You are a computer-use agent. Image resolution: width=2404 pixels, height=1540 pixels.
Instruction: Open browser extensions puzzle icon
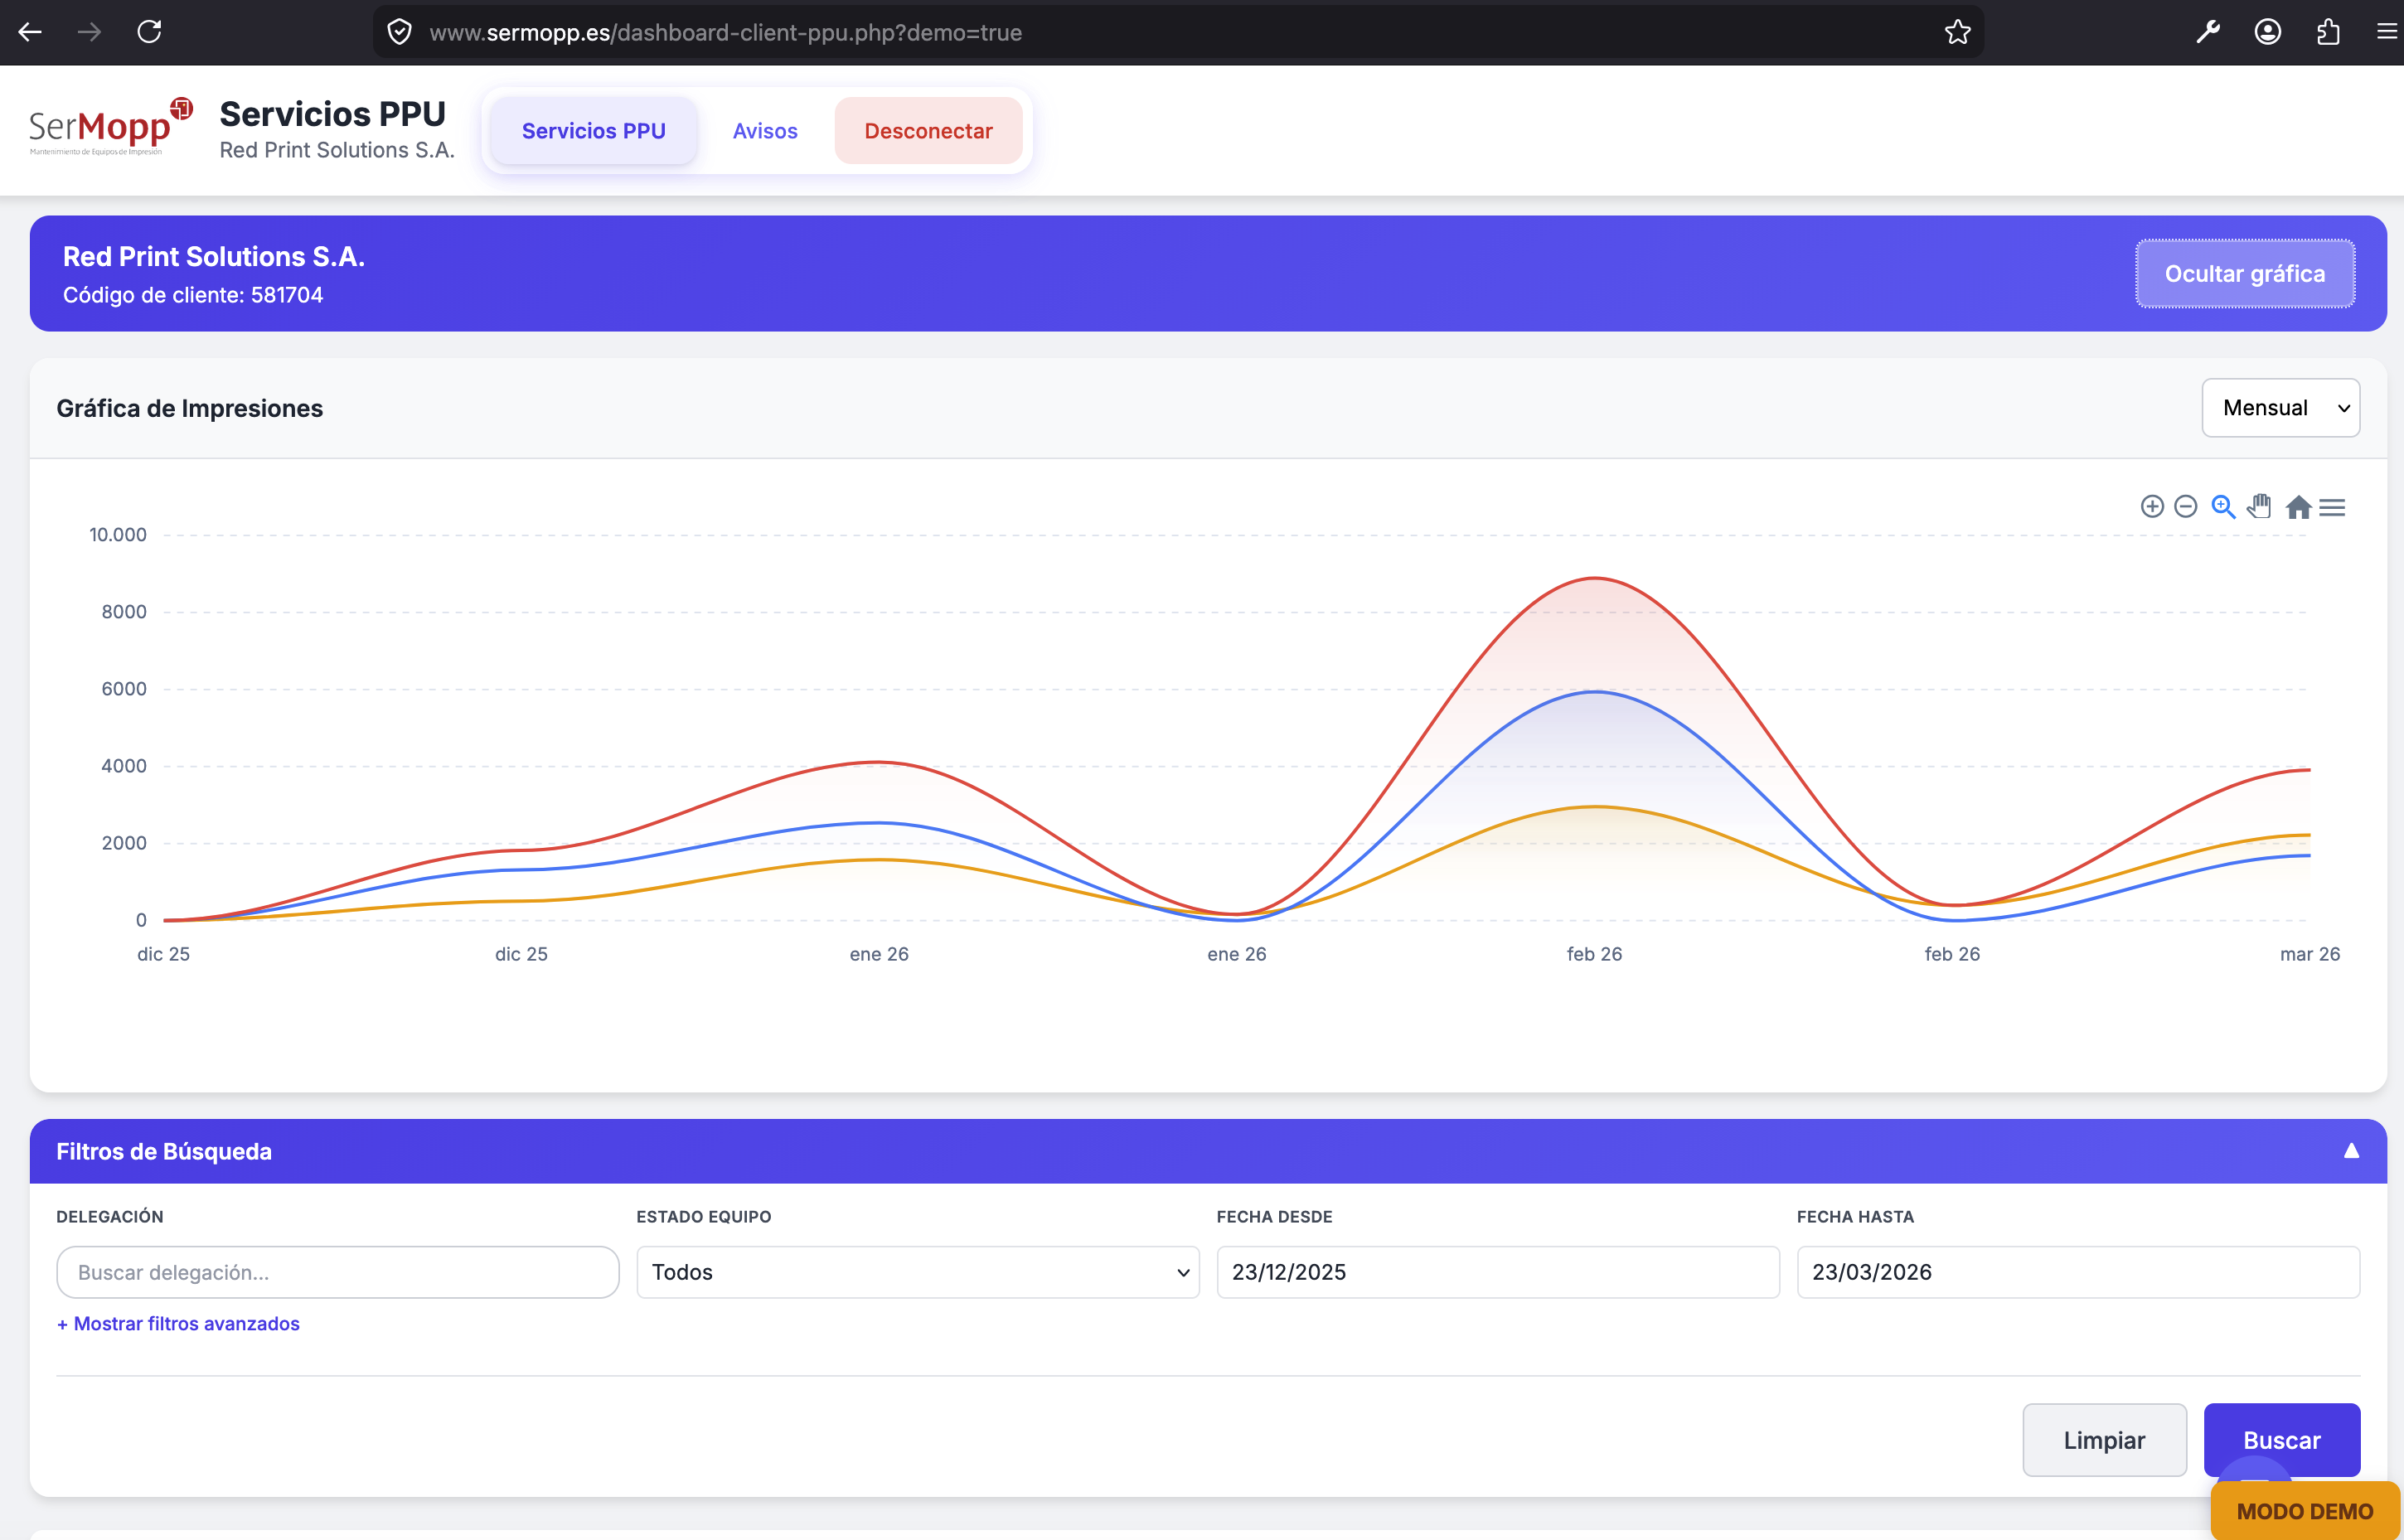(x=2328, y=32)
